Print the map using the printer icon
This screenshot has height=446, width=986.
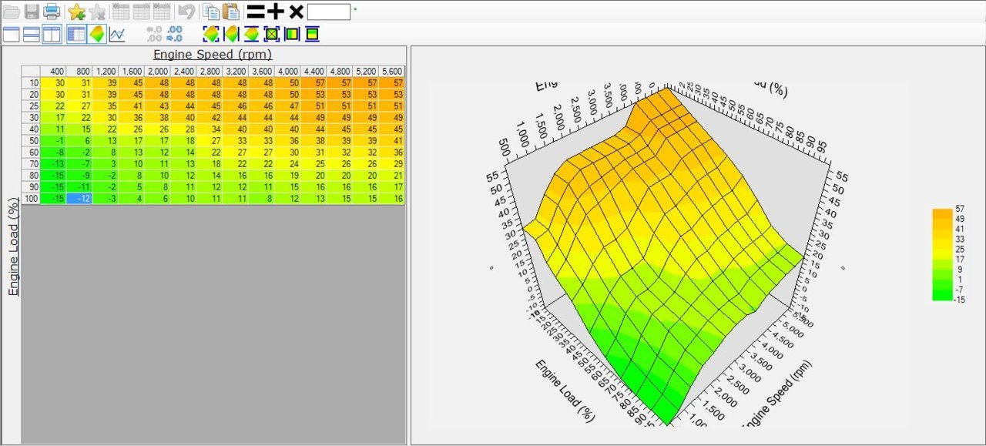pyautogui.click(x=52, y=12)
